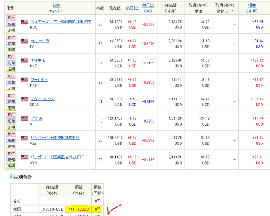Select the +441.73USD total profit value
The height and width of the screenshot is (216, 270).
click(79, 209)
